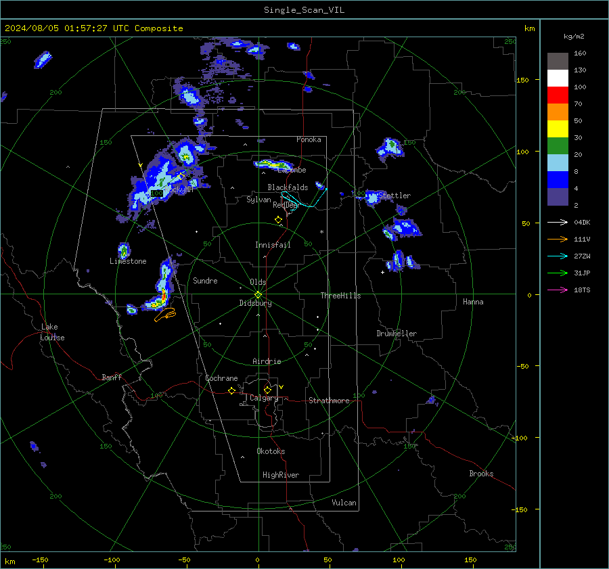
Task: Click the blue 8 legend swatch
Action: pyautogui.click(x=558, y=179)
